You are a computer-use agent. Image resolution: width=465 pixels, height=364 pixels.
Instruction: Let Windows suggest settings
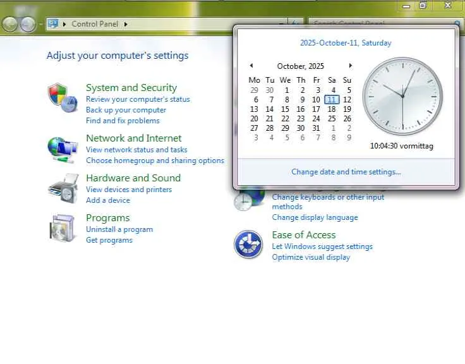click(322, 246)
